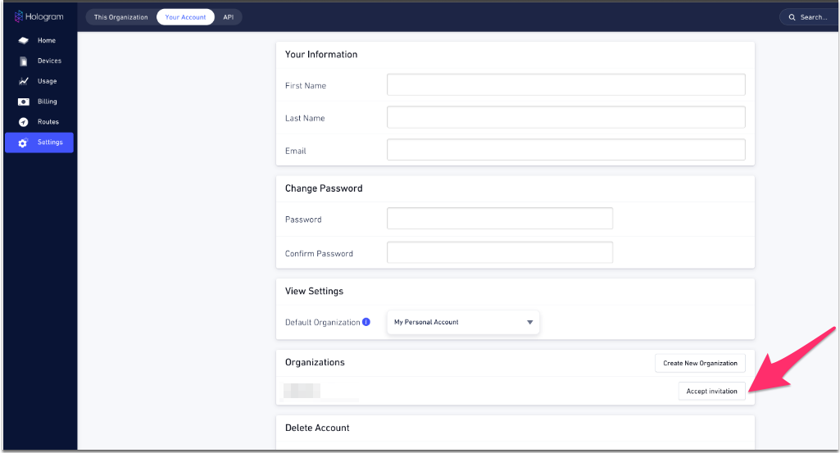Focus the Email input field
The height and width of the screenshot is (453, 840).
[565, 149]
